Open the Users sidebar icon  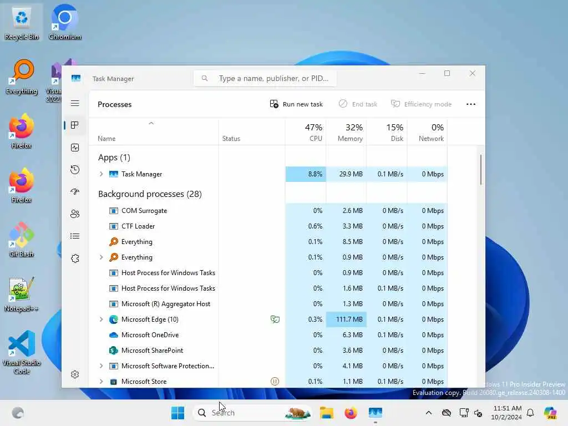tap(75, 214)
